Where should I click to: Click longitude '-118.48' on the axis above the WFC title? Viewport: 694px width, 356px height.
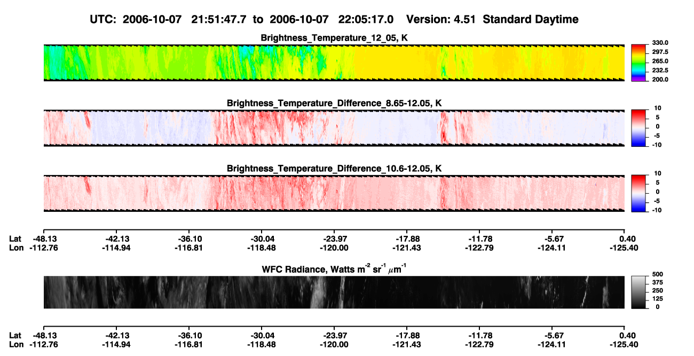pos(261,247)
